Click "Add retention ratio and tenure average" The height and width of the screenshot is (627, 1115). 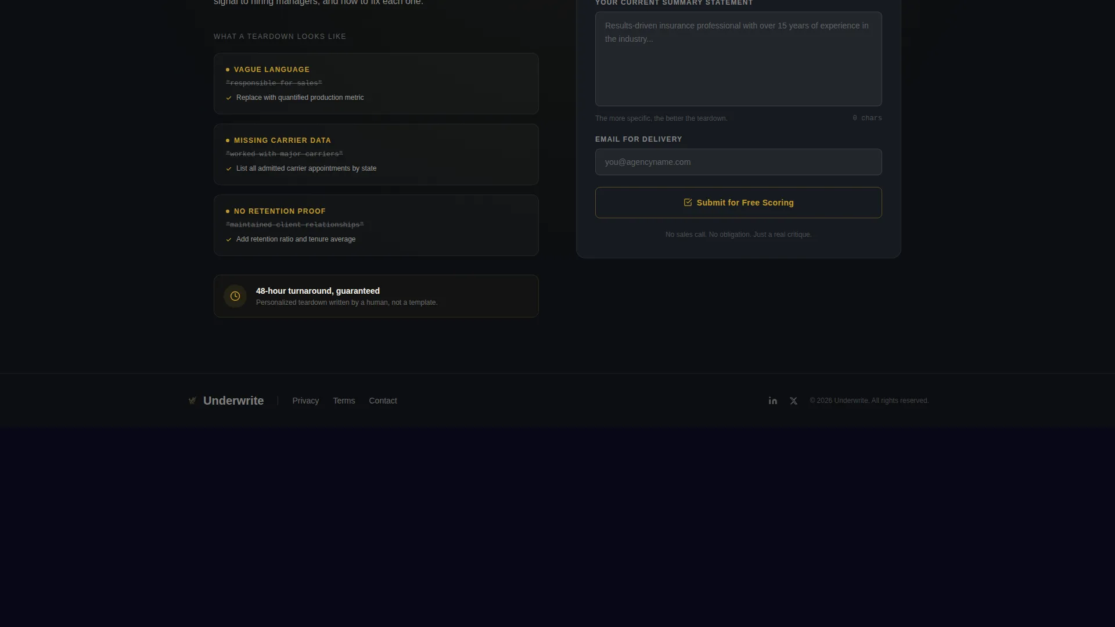click(x=296, y=239)
